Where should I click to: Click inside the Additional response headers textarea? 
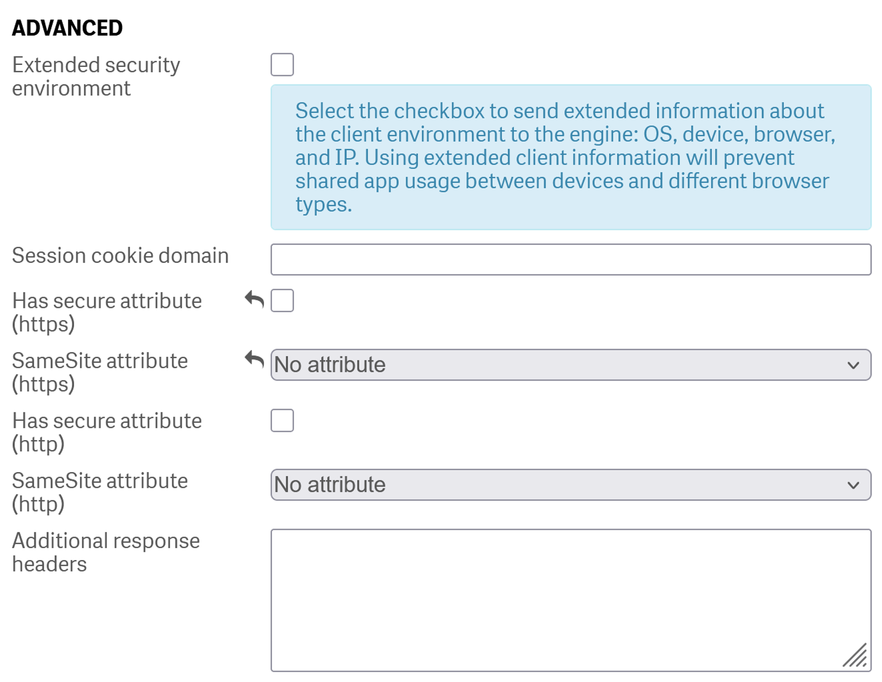coord(572,598)
